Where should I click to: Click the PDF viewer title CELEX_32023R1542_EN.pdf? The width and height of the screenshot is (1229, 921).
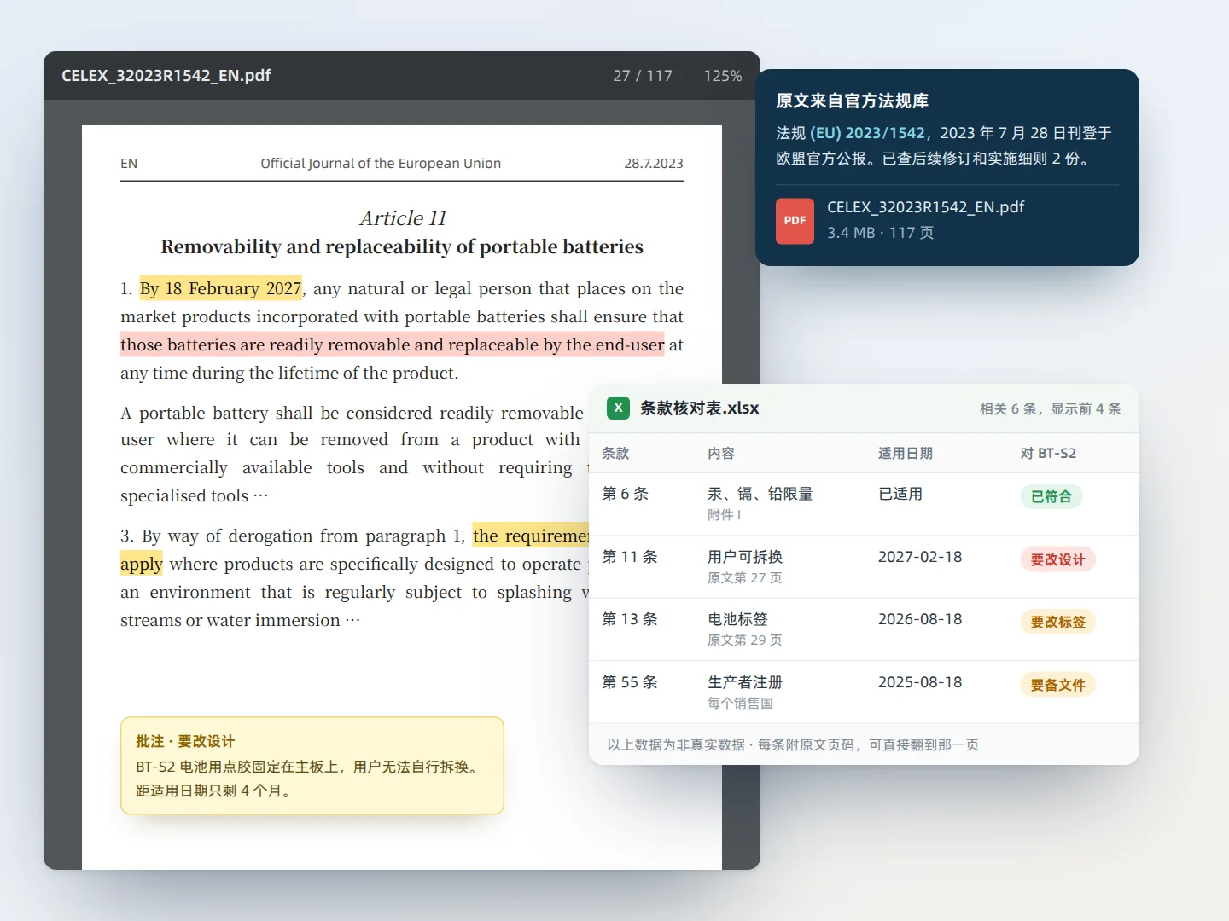pos(166,76)
